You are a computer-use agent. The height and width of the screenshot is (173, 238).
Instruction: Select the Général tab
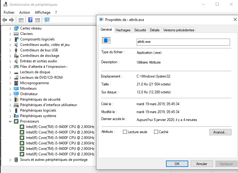click(x=106, y=29)
